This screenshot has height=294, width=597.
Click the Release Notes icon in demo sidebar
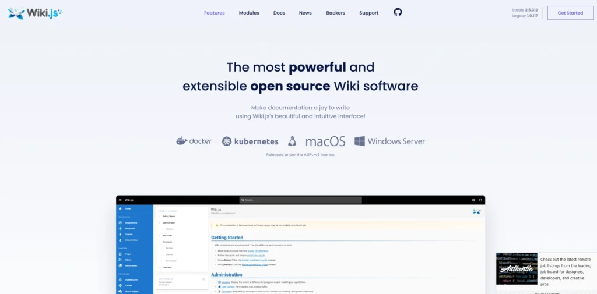(120, 240)
